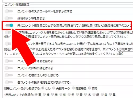Screen dimensions: 133x98
Task: Choose 黒 as emphasis color
Action: tap(110, 94)
